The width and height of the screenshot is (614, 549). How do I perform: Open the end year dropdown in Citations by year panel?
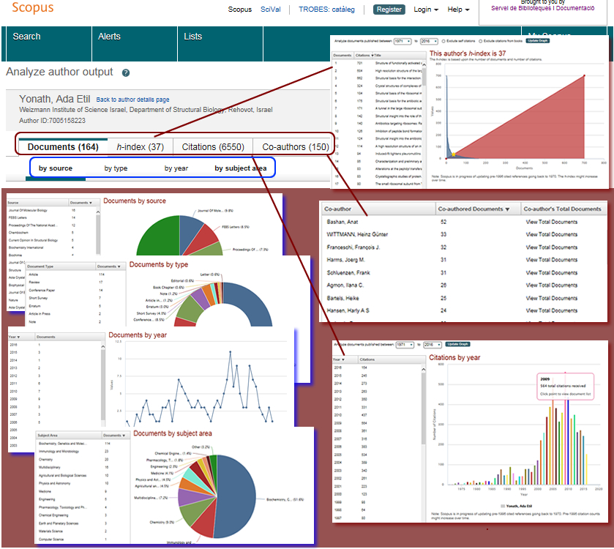433,345
